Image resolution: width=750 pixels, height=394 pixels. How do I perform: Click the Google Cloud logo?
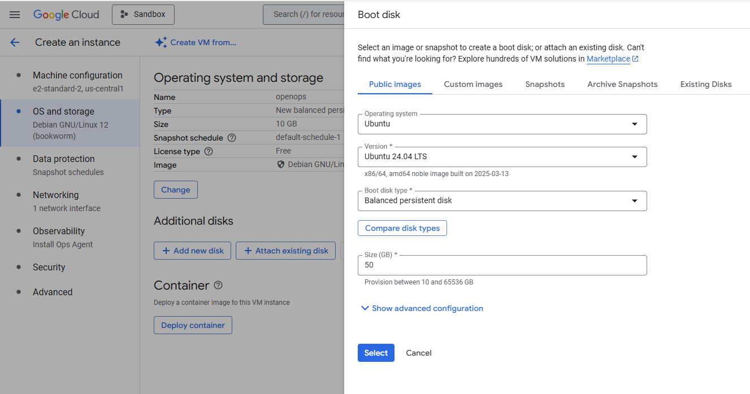[x=66, y=14]
